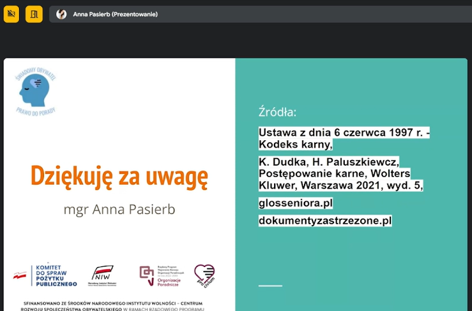This screenshot has height=311, width=472.
Task: Select the Anna Pasierb (Prezentowanie) presenter label
Action: click(115, 14)
